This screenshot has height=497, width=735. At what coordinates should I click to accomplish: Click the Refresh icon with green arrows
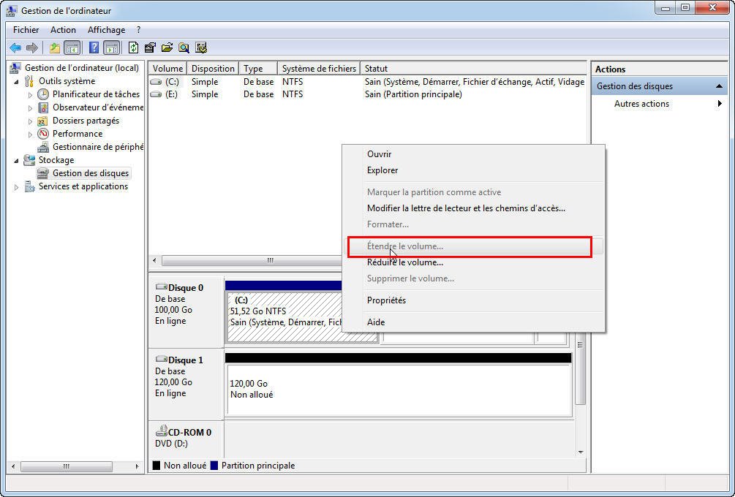134,48
